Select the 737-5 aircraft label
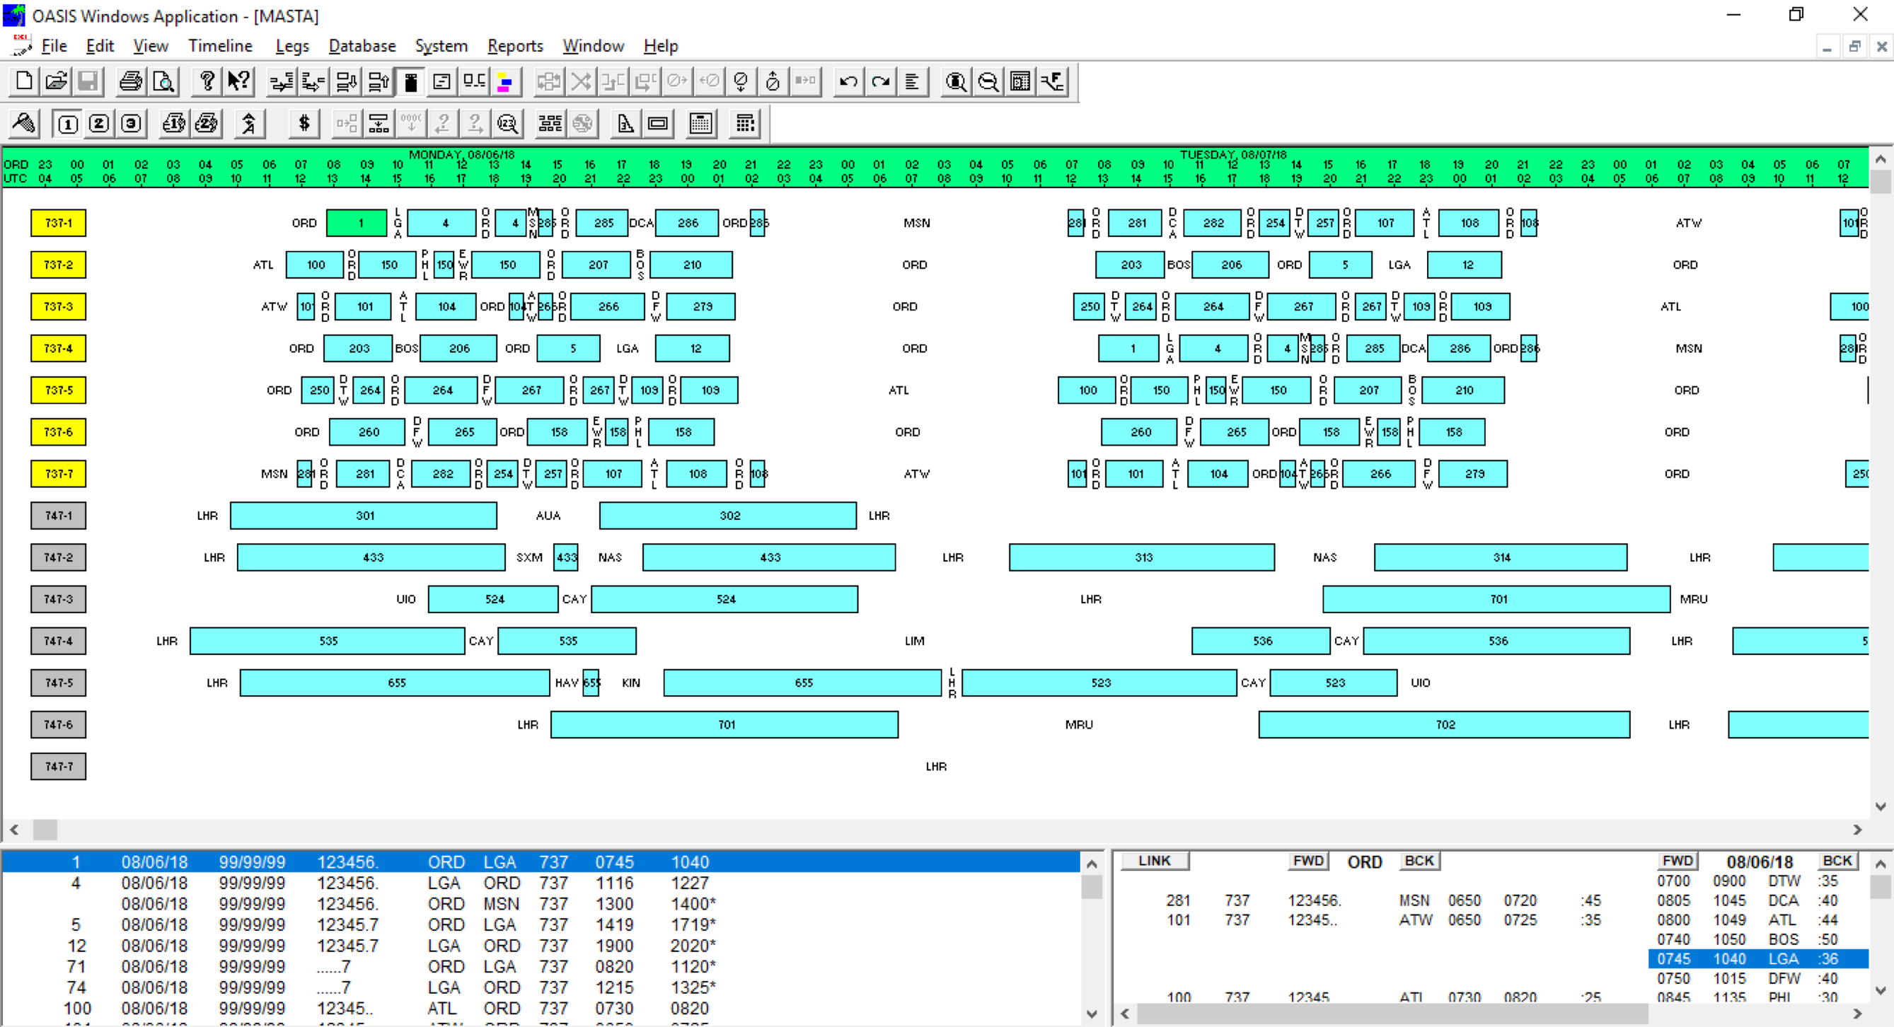Screen dimensions: 1894x1027 [x=58, y=390]
